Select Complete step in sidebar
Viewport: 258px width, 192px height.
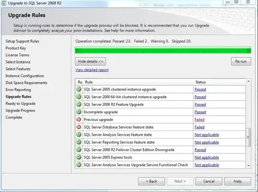click(14, 117)
